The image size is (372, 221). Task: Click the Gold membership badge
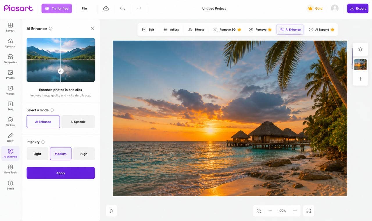tap(315, 8)
